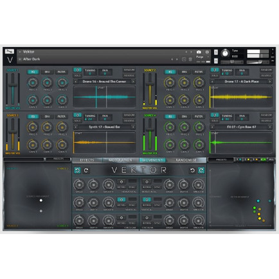Screen dimensions: 279x279
Task: Turn Source 1 FREQ 1 knob
Action: coord(33,82)
